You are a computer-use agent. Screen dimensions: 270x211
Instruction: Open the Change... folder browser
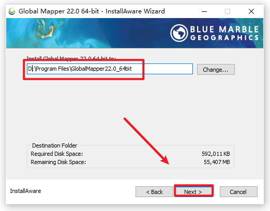click(216, 70)
